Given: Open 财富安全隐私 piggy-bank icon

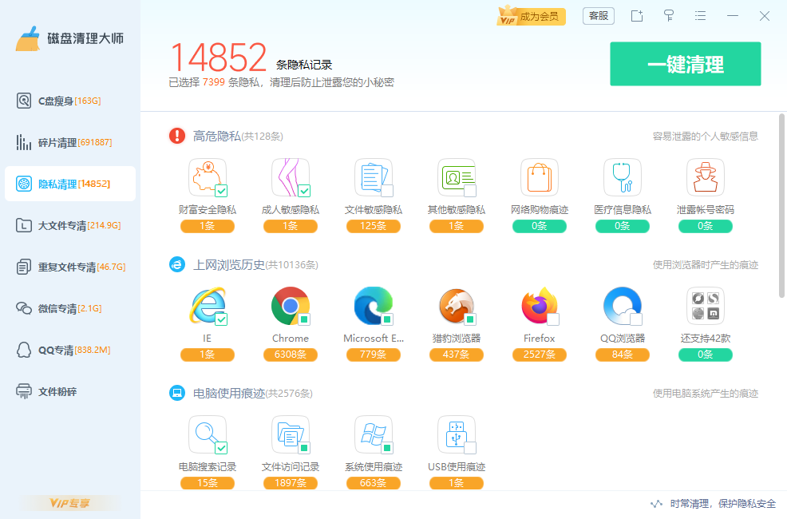Looking at the screenshot, I should (x=207, y=177).
